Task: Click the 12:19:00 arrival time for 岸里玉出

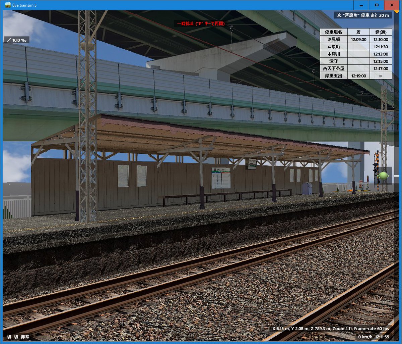Action: point(359,76)
